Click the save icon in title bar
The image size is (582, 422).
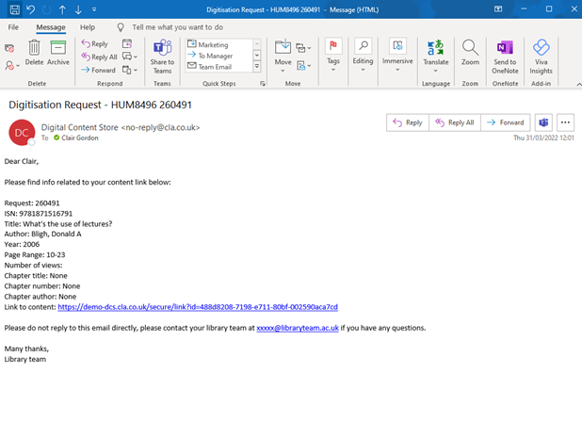[x=12, y=9]
